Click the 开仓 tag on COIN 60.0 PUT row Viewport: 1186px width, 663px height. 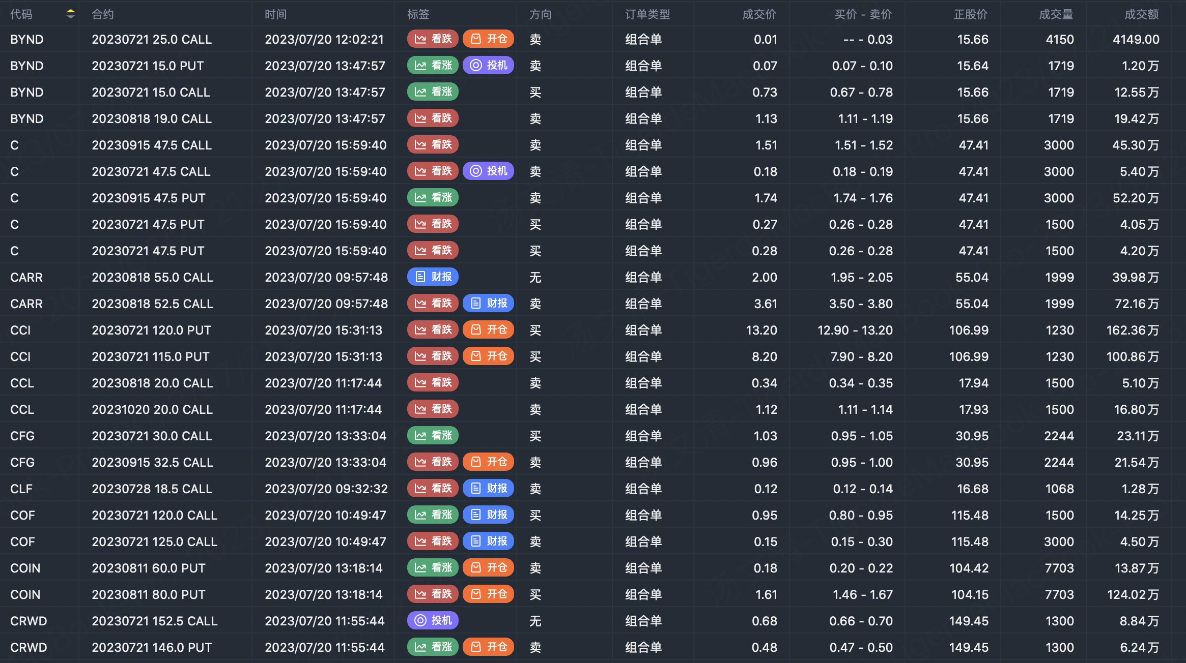tap(489, 568)
